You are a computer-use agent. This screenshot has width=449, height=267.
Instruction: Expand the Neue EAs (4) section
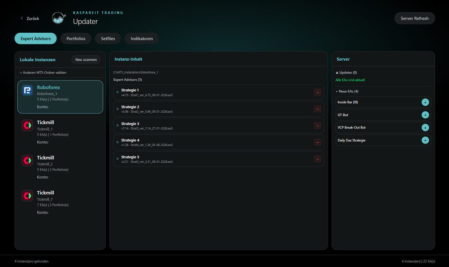[347, 91]
